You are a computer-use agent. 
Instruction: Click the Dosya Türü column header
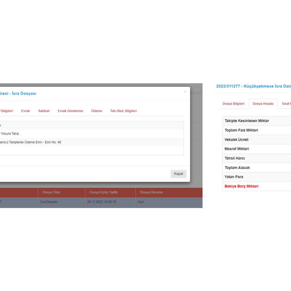click(x=62, y=192)
